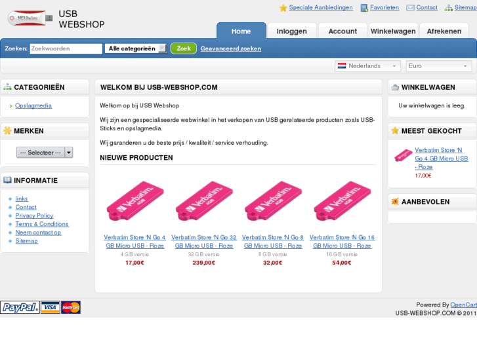Open the links page in Informatie

coord(22,198)
